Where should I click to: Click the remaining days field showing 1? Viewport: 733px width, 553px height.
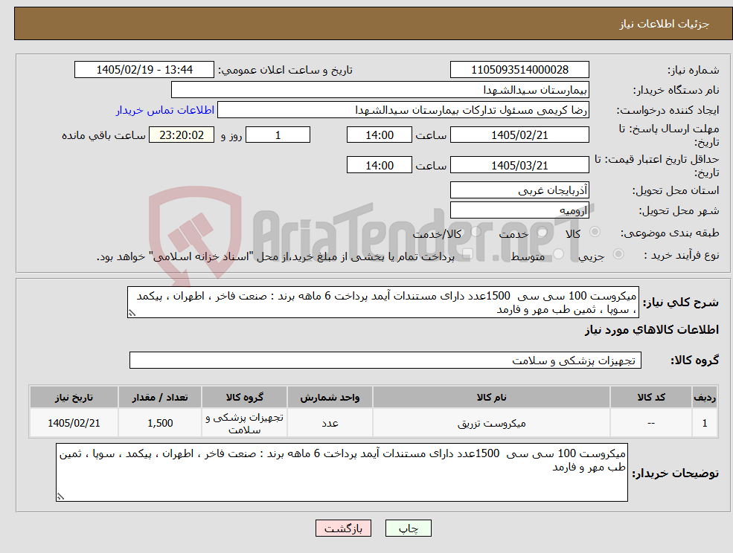click(x=278, y=135)
